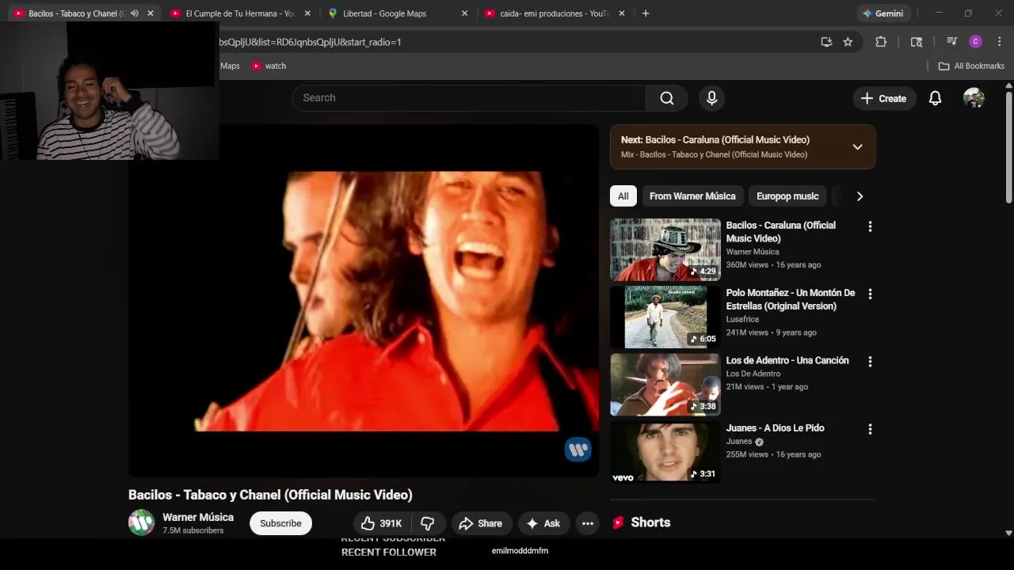
Task: Open Chrome Extensions puzzle icon
Action: click(880, 42)
